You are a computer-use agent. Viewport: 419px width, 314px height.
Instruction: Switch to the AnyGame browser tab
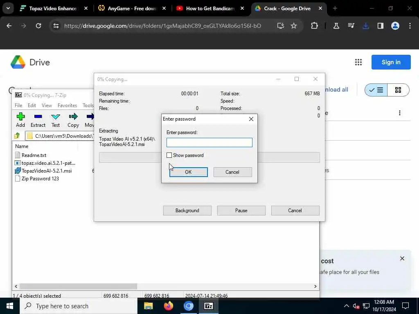point(132,9)
